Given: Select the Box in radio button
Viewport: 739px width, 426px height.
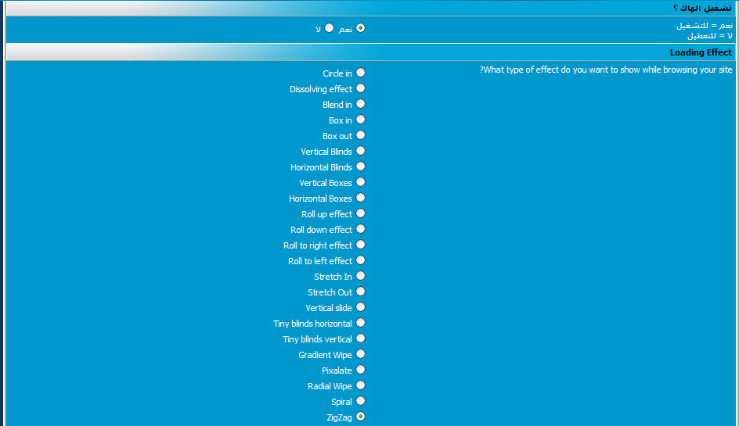Looking at the screenshot, I should [360, 120].
